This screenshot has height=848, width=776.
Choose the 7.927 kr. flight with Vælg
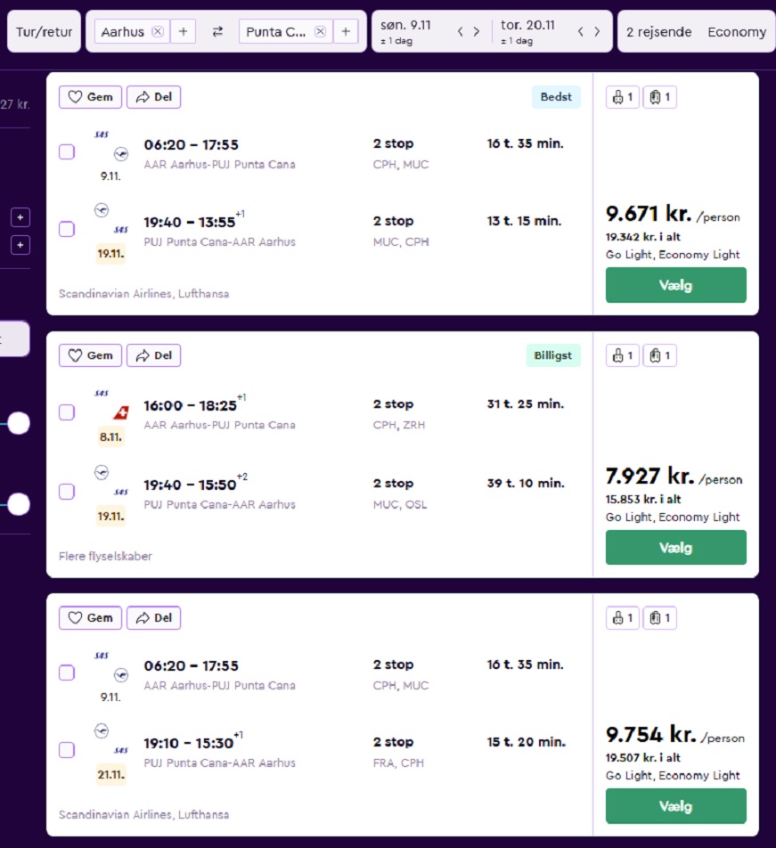[x=676, y=547]
